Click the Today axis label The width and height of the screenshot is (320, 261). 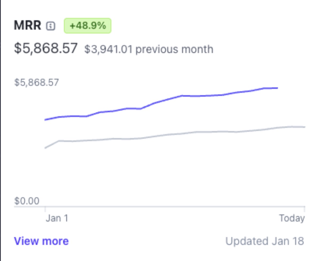pos(292,218)
